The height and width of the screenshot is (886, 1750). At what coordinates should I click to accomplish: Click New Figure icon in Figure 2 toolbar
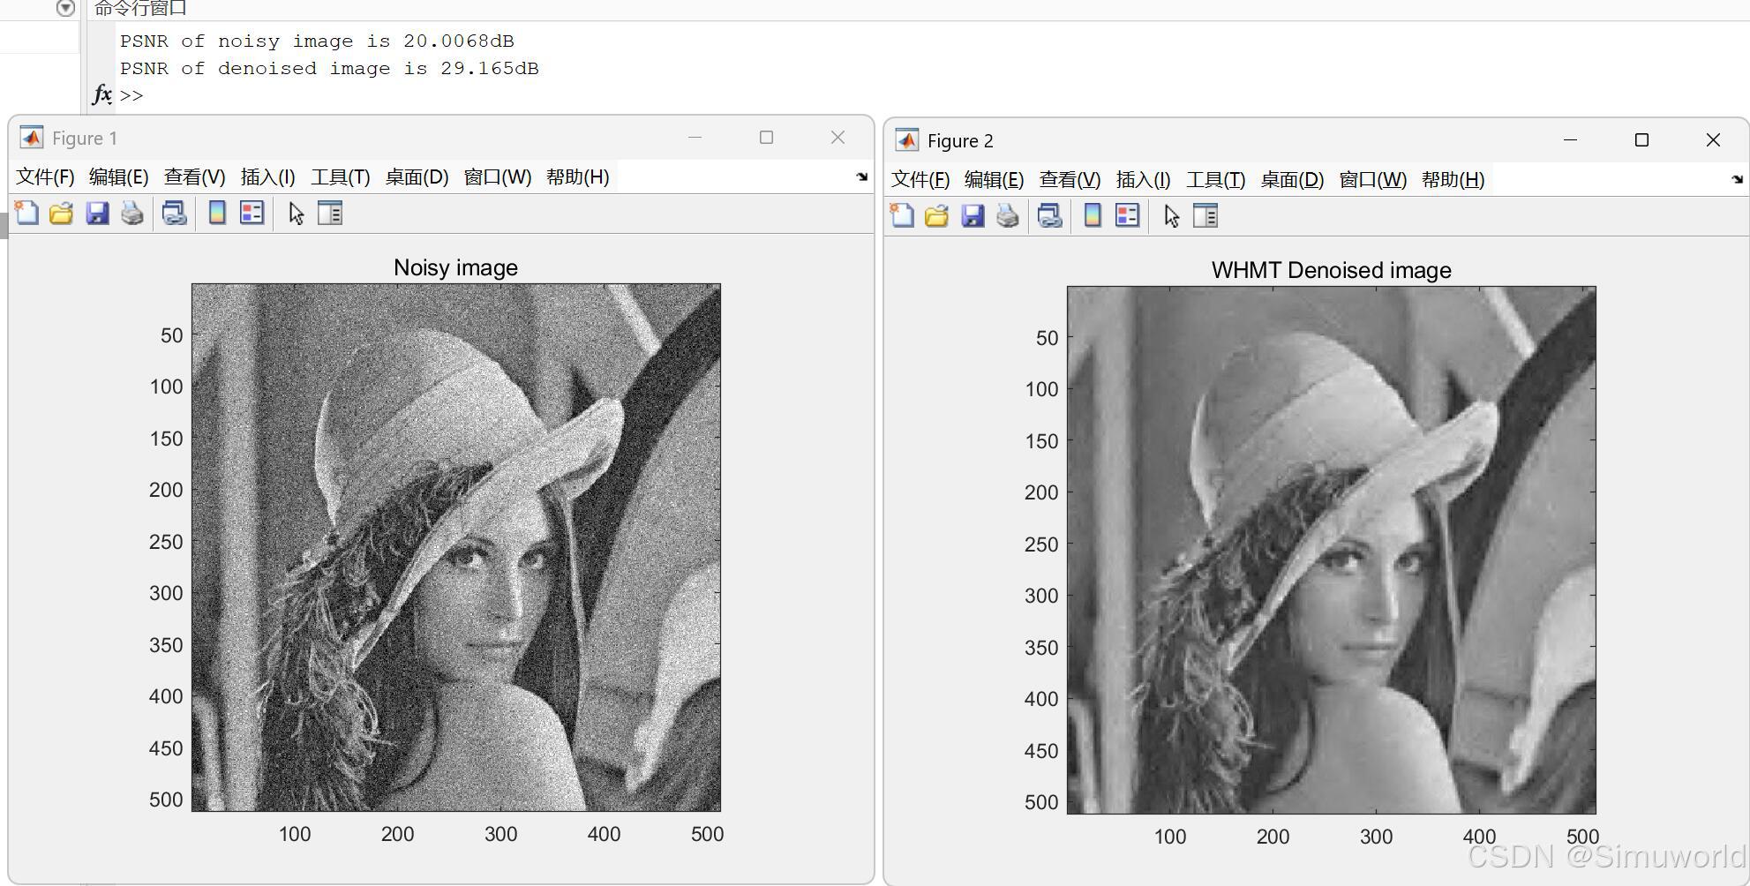902,215
